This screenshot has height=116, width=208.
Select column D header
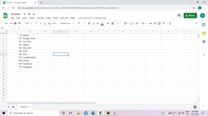pos(61,32)
